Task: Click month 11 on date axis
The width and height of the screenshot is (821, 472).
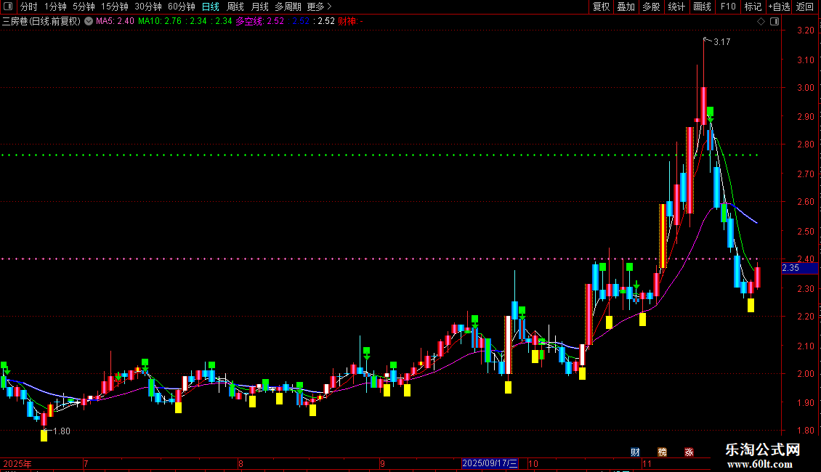Action: click(647, 463)
